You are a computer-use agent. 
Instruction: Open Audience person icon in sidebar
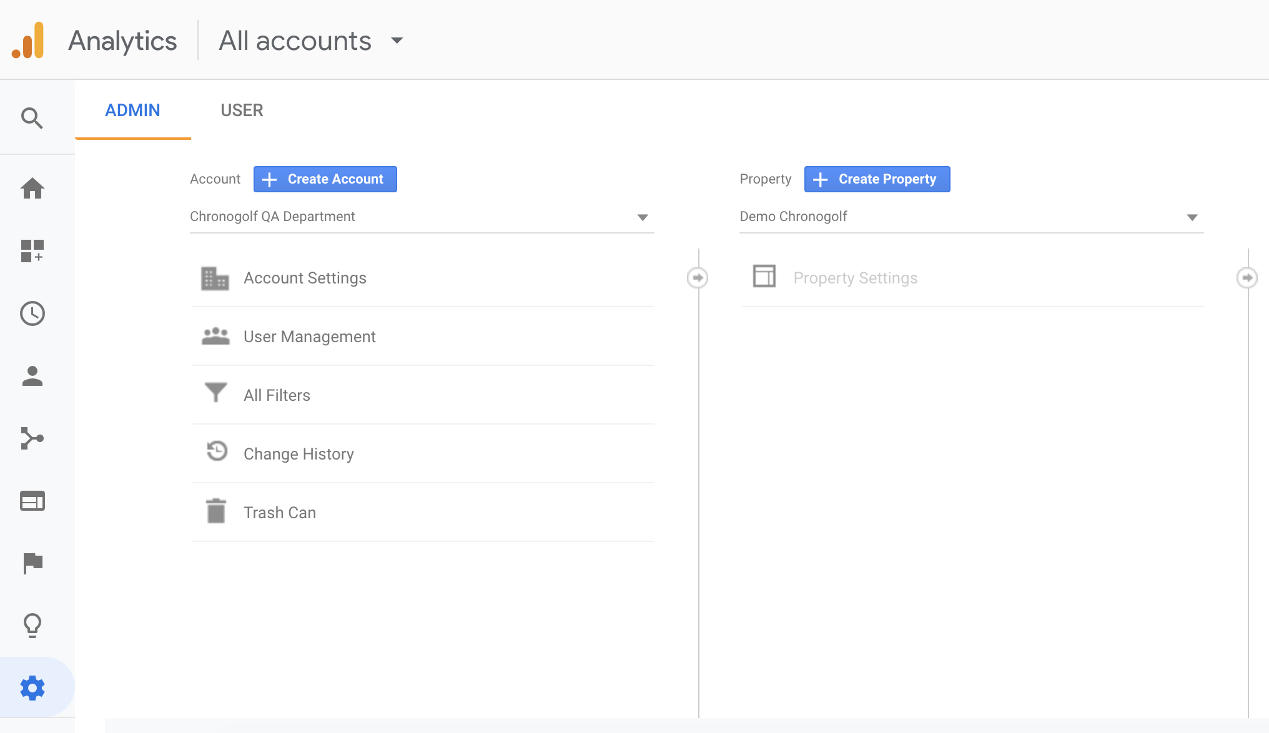coord(32,376)
